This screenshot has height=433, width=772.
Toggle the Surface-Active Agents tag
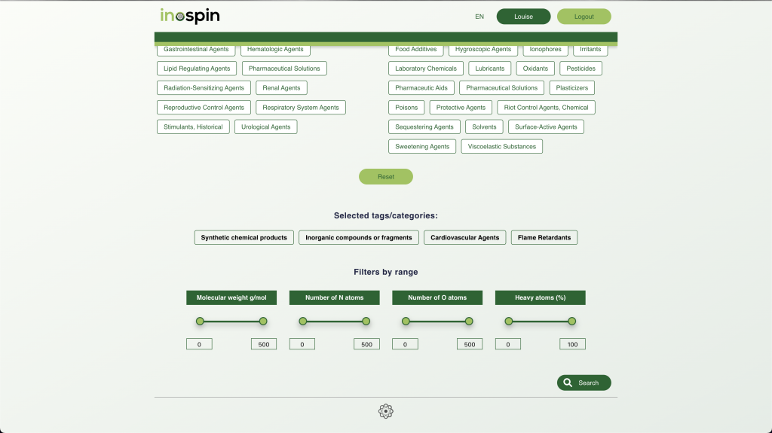pyautogui.click(x=546, y=127)
